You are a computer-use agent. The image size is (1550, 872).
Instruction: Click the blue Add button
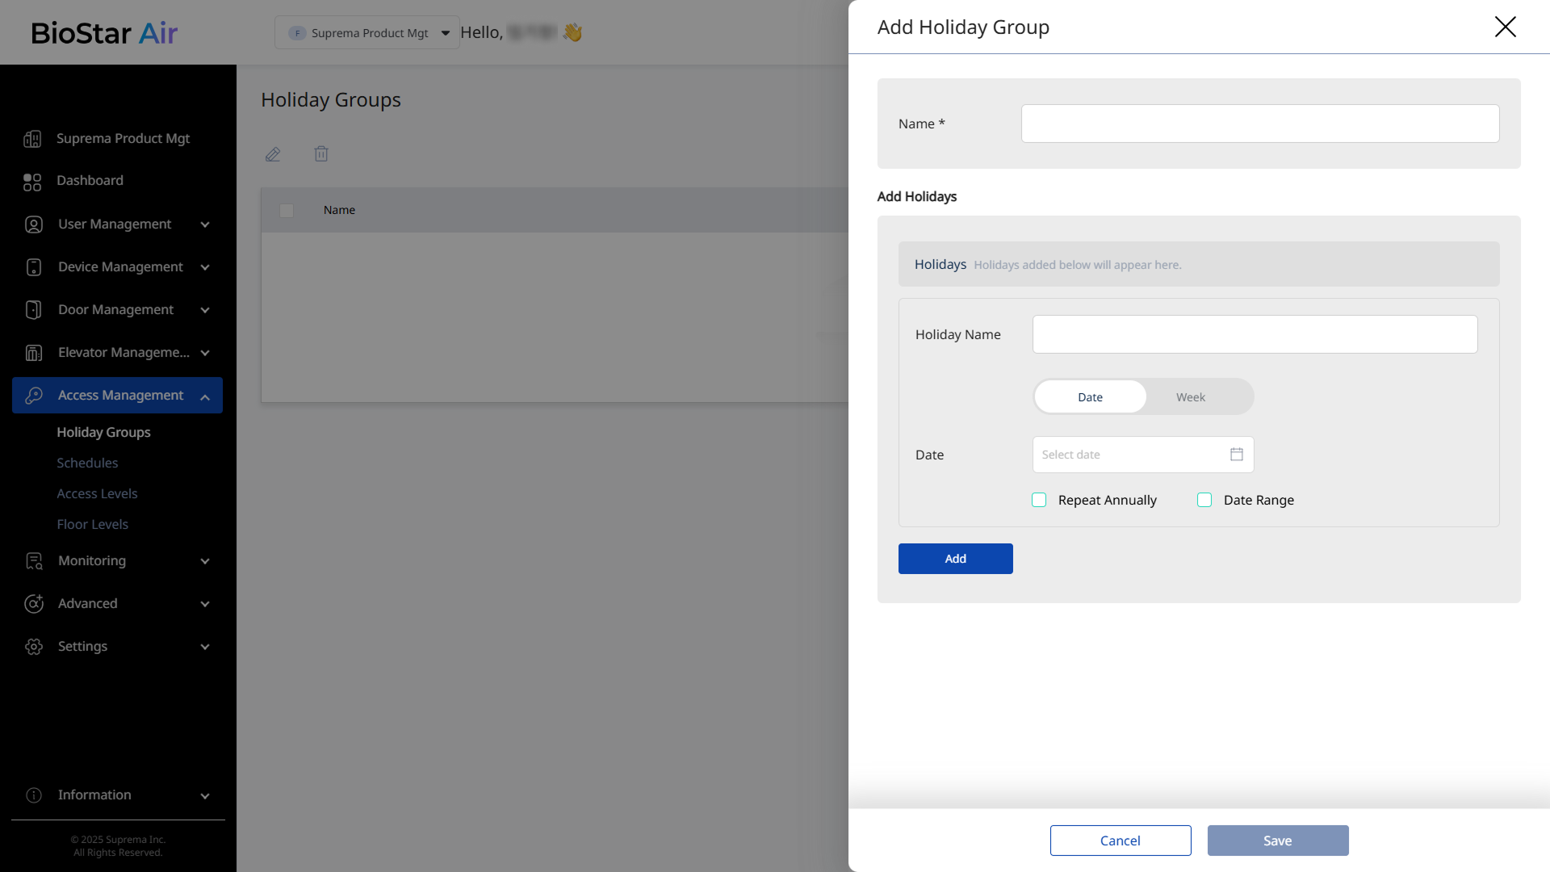pos(955,559)
